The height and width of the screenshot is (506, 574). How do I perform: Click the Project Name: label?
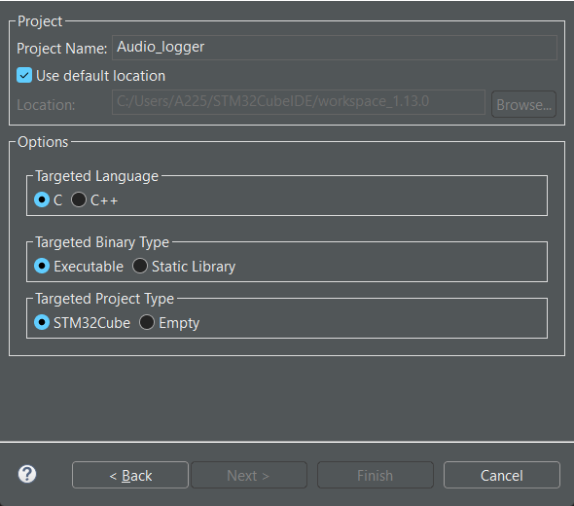(x=62, y=49)
